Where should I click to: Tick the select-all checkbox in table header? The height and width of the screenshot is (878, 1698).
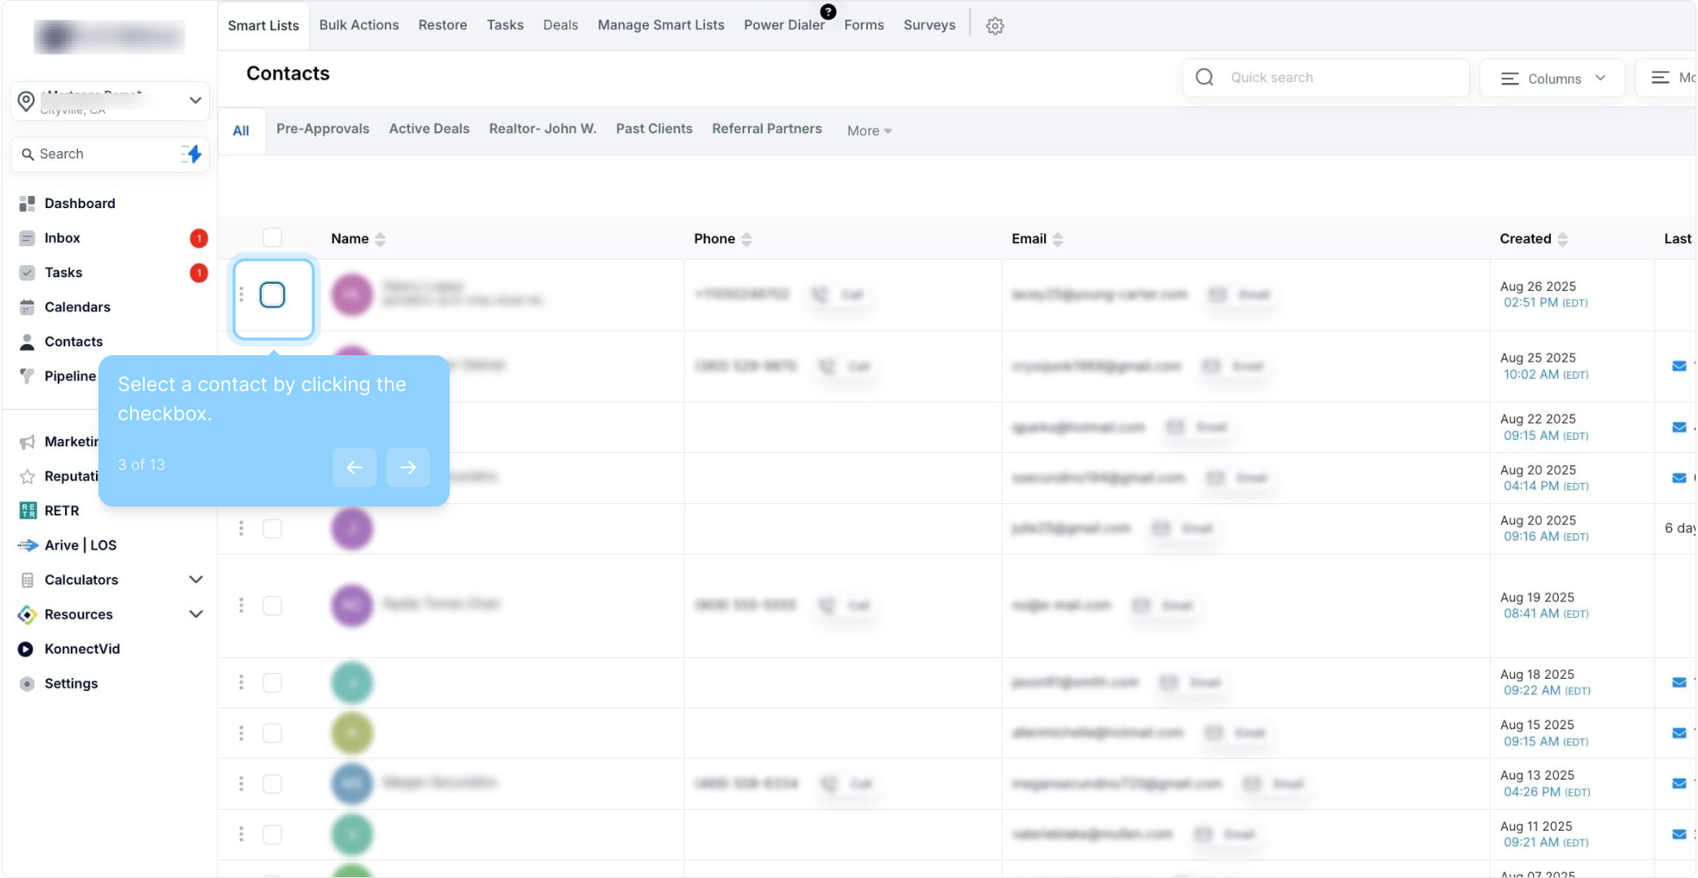272,237
